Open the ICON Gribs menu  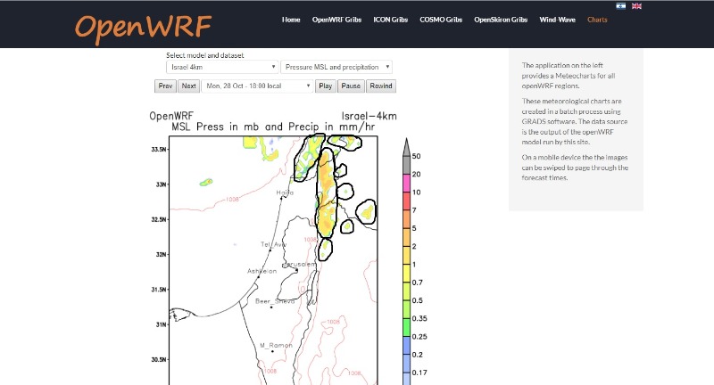click(x=391, y=20)
